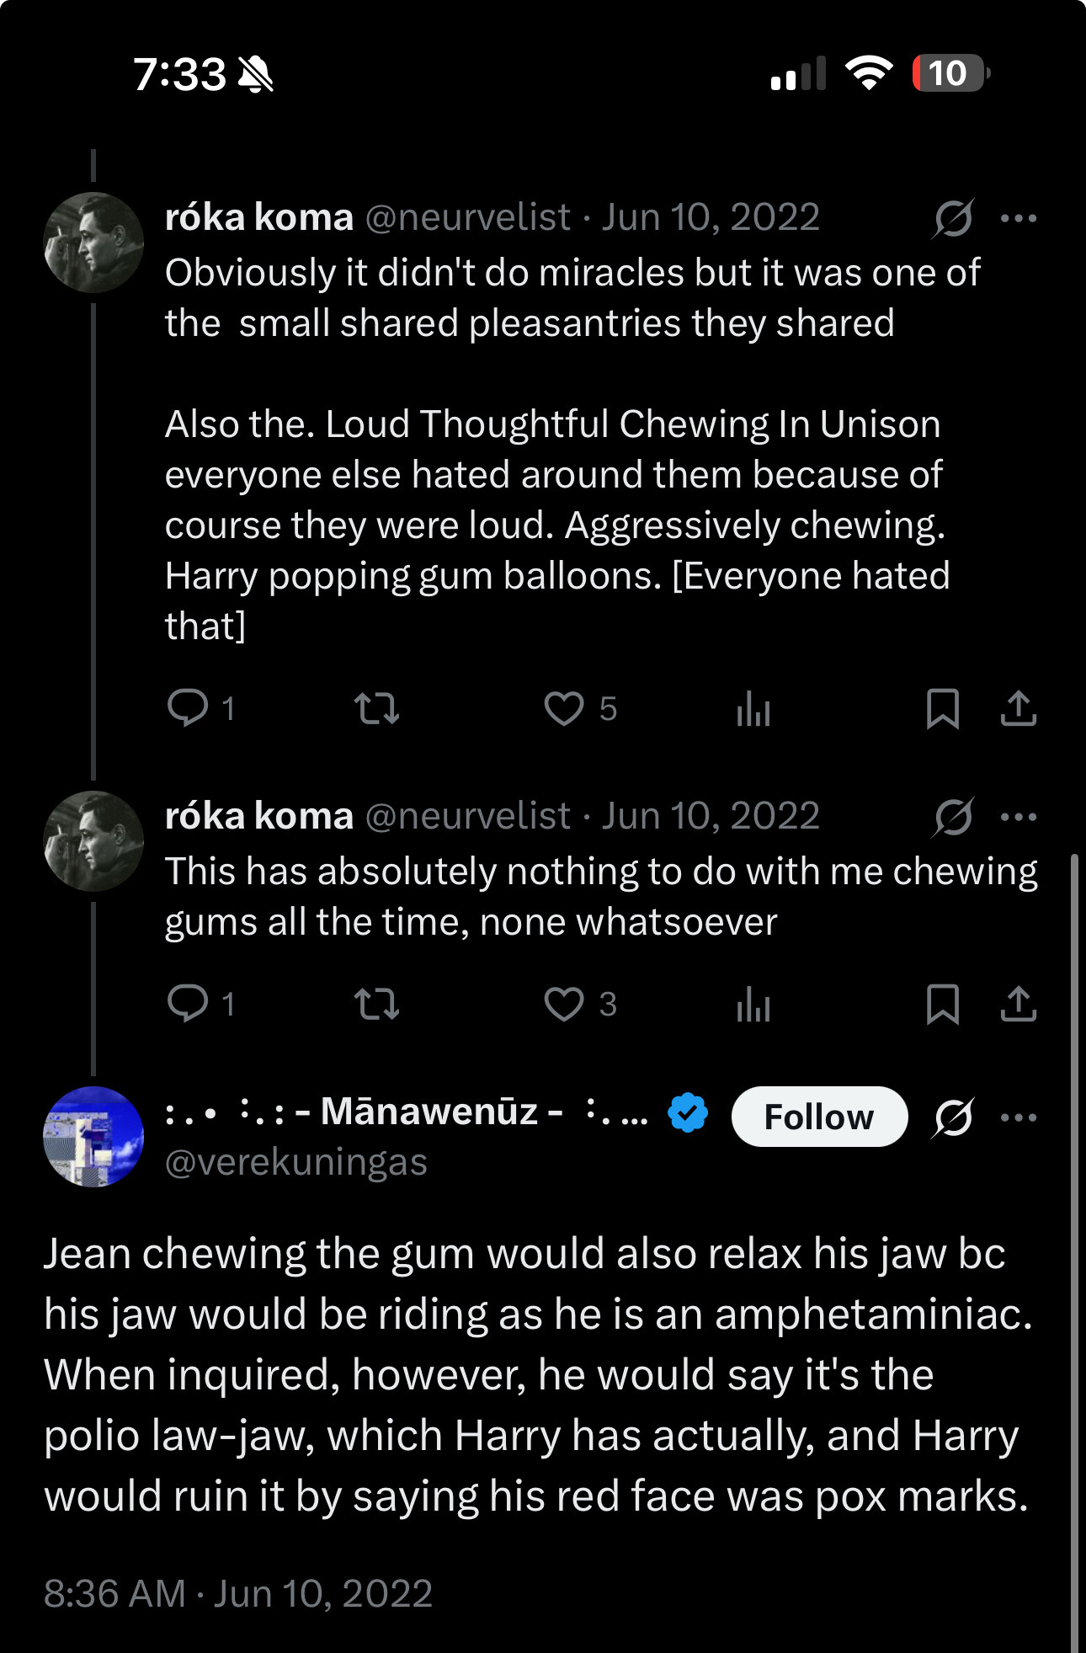Open more options on second róka koma tweet
1086x1653 pixels.
1018,817
